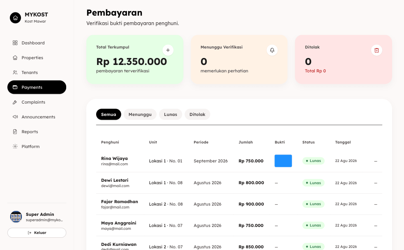
Task: Open the Dashboard menu item
Action: [37, 43]
